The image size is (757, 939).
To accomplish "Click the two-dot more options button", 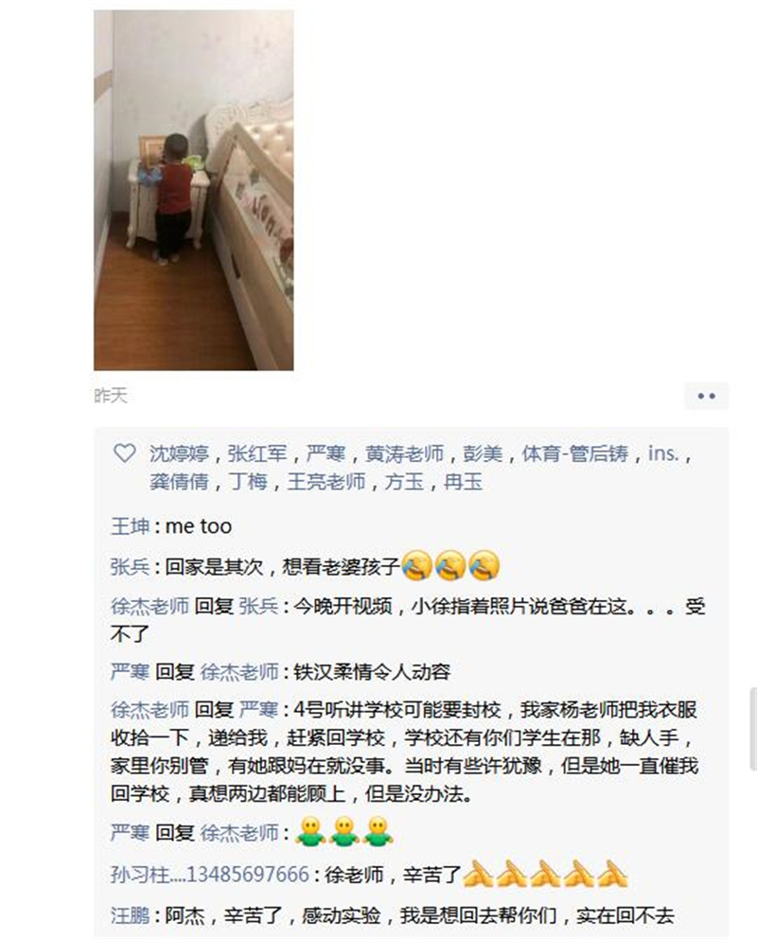I will pos(706,396).
